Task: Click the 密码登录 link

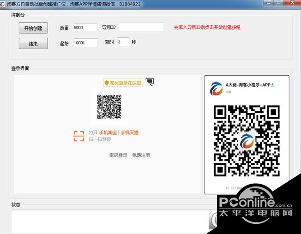Action: pyautogui.click(x=118, y=155)
